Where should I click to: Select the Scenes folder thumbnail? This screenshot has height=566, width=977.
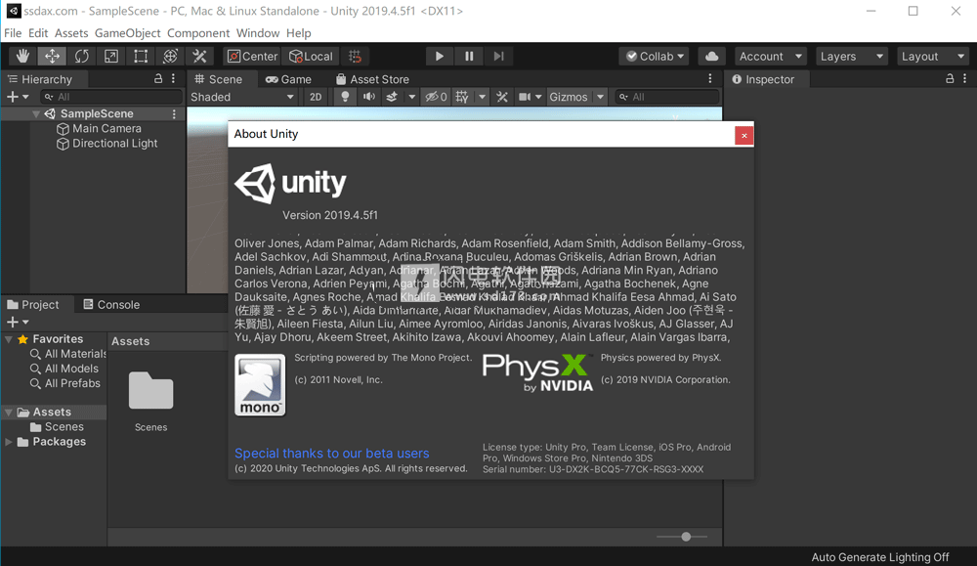[150, 391]
